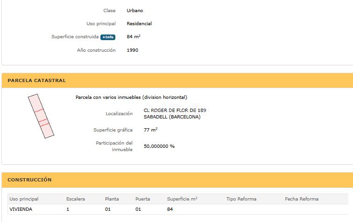
Task: Select the '84 m²' built surface value
Action: click(x=134, y=36)
